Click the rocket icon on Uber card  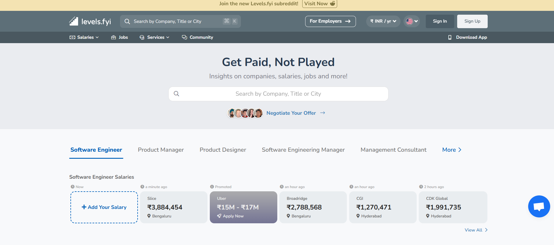[219, 216]
